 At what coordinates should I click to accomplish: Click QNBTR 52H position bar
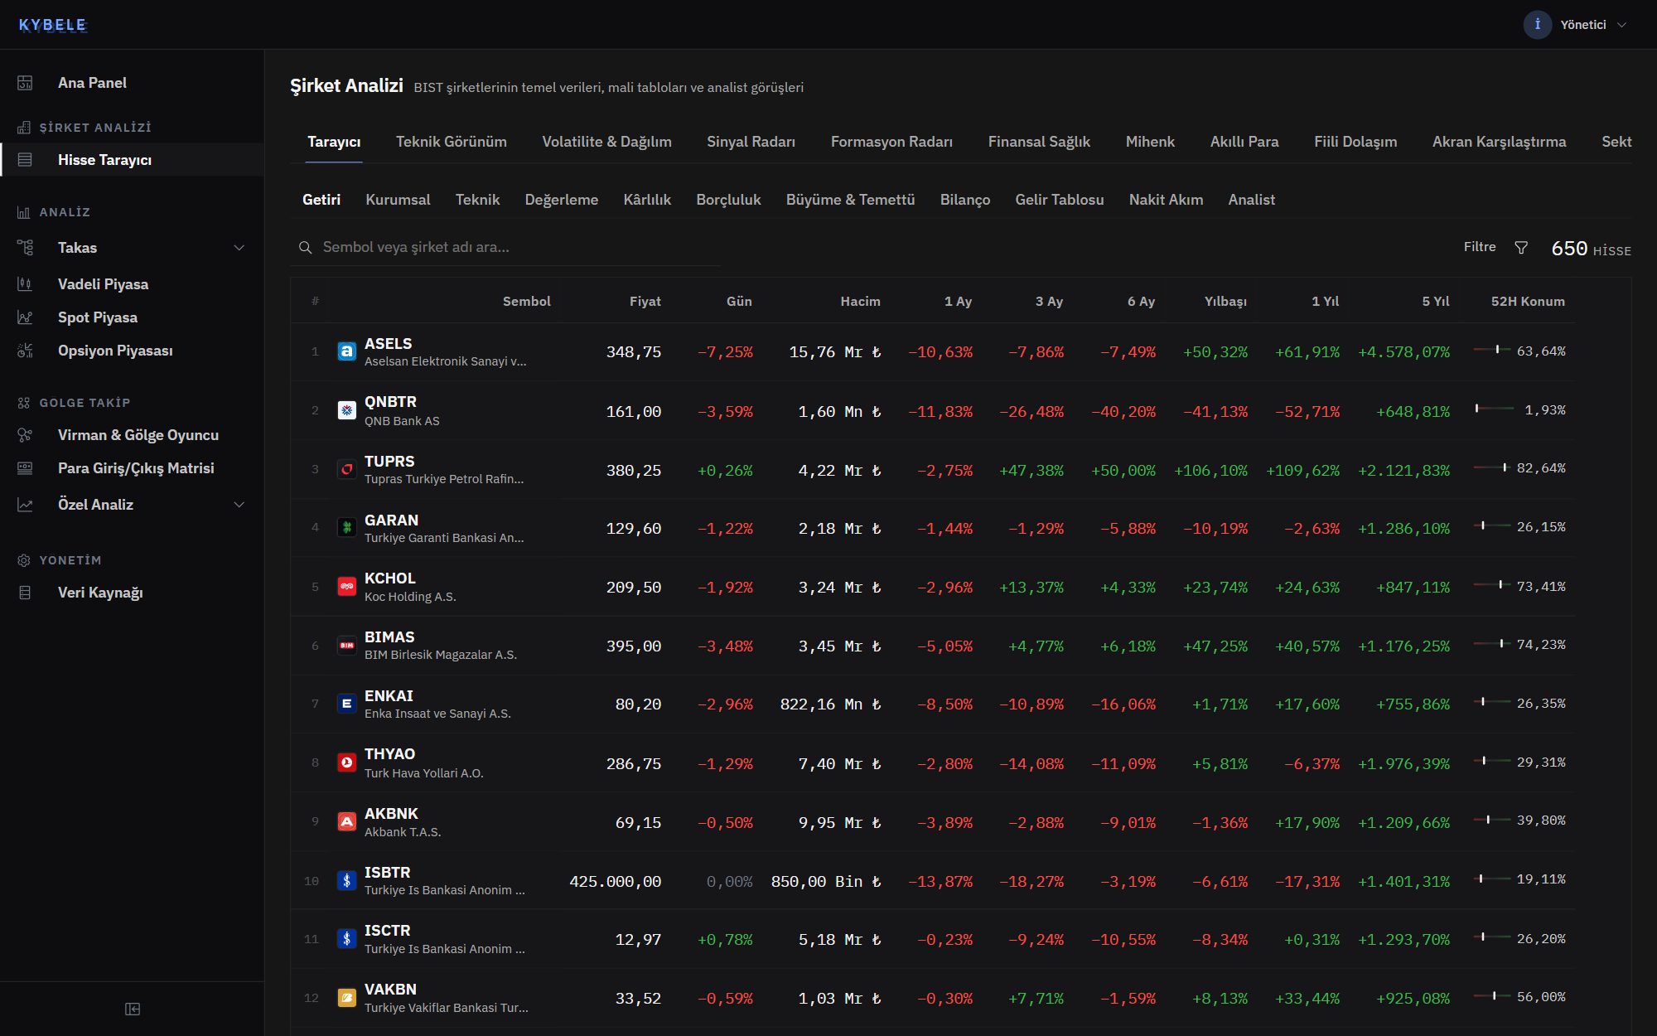tap(1495, 409)
